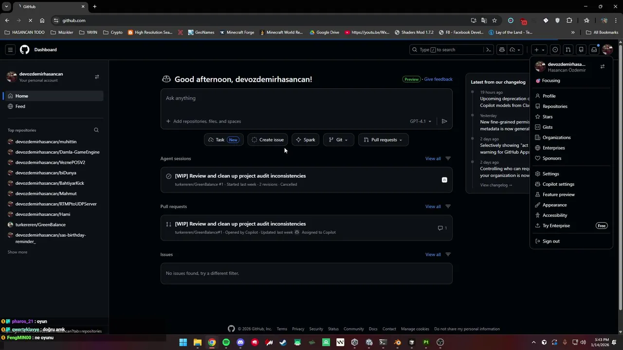The image size is (623, 350).
Task: Open the pull requests icon in GitHub header
Action: pos(568,50)
